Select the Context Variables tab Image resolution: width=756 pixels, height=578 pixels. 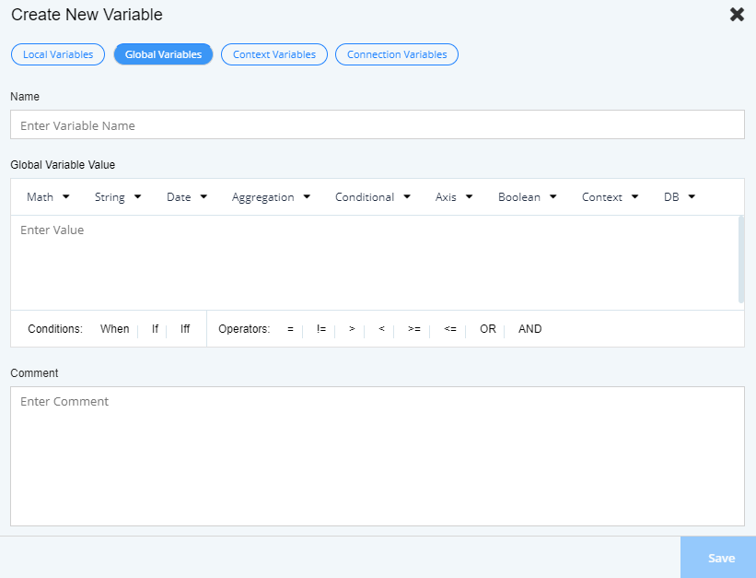274,54
